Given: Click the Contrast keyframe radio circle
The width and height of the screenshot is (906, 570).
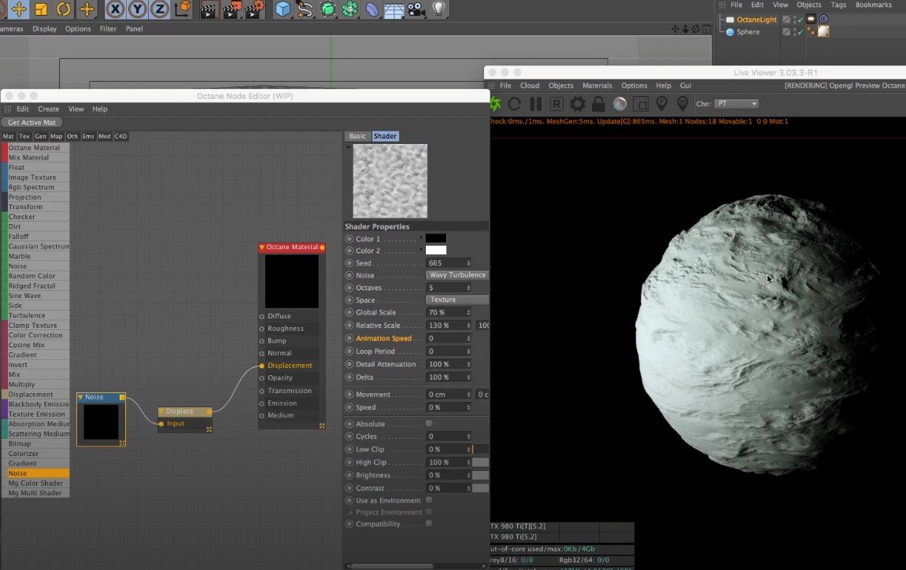Looking at the screenshot, I should [x=349, y=488].
